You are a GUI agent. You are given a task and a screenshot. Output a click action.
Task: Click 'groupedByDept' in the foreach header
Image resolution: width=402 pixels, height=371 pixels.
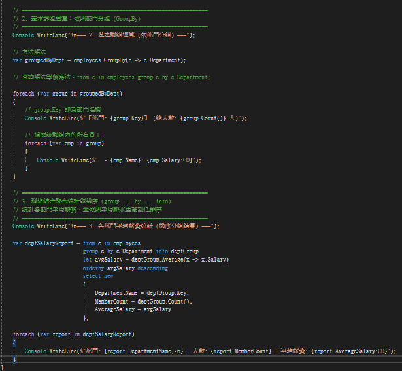[x=100, y=94]
